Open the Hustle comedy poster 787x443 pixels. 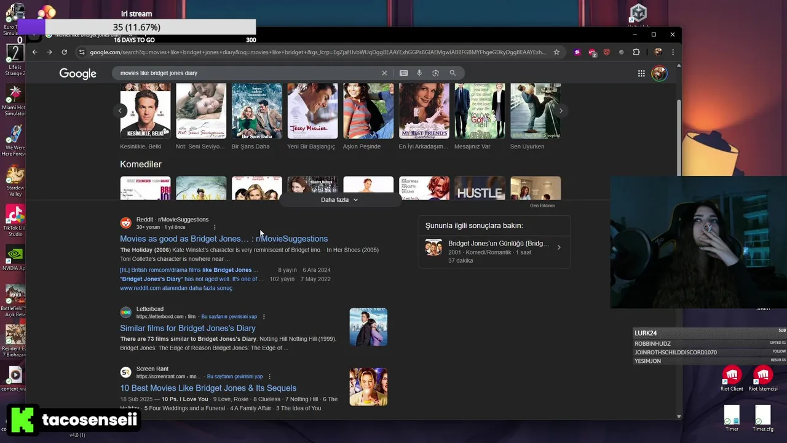click(480, 188)
